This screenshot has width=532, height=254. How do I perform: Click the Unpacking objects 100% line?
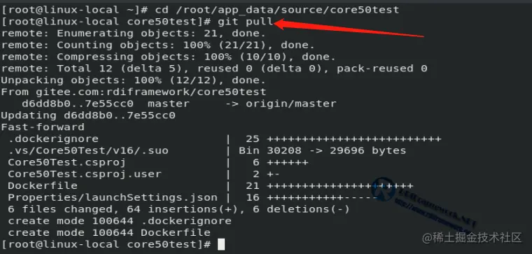pos(133,80)
